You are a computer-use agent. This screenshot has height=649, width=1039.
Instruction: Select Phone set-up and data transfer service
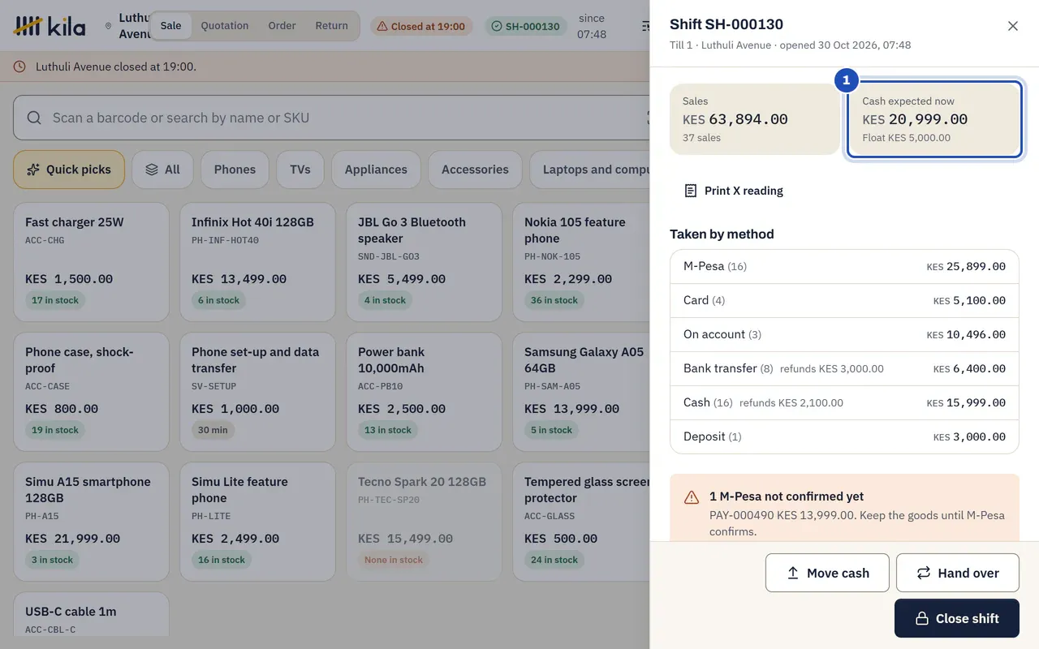pyautogui.click(x=258, y=392)
